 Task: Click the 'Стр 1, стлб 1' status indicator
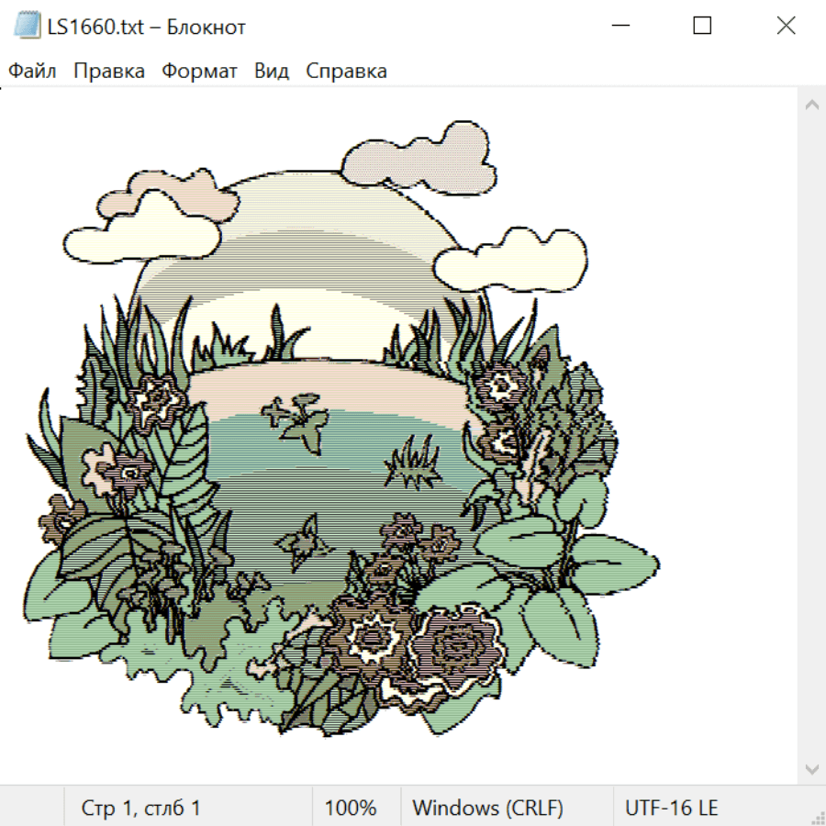tap(140, 808)
